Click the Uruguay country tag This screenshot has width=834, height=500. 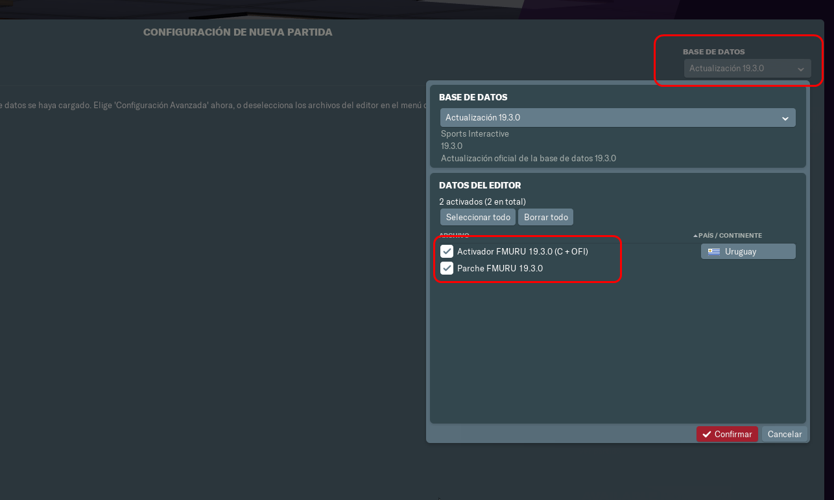[x=748, y=251]
